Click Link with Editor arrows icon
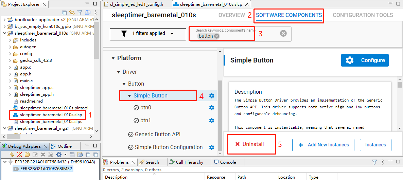Screen dimensions: 403x180 (72, 13)
